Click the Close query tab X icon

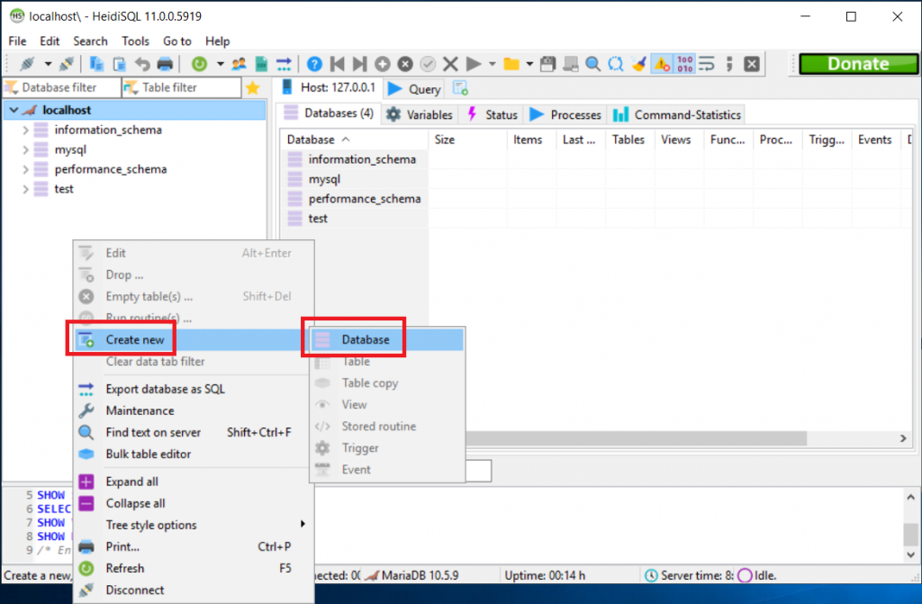point(752,64)
